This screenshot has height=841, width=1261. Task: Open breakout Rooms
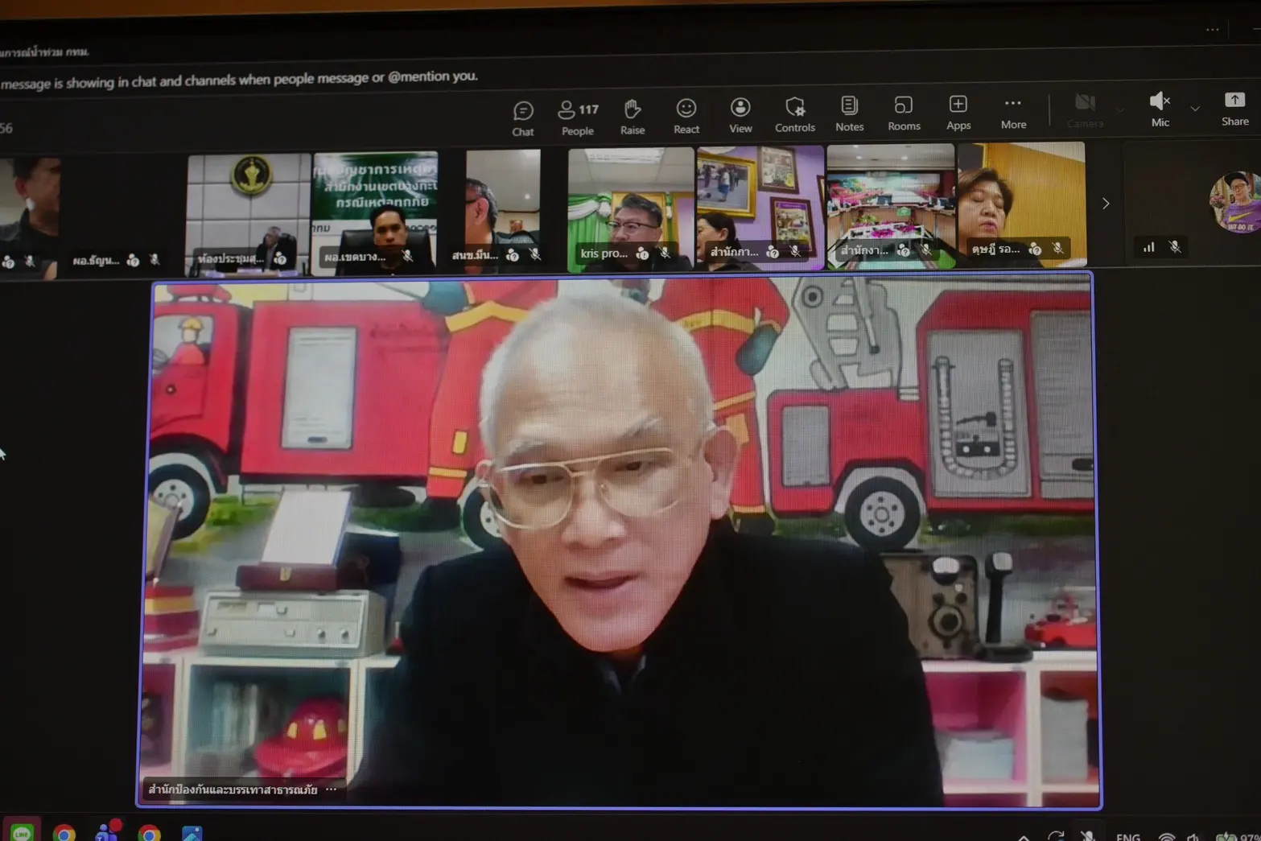tap(904, 113)
